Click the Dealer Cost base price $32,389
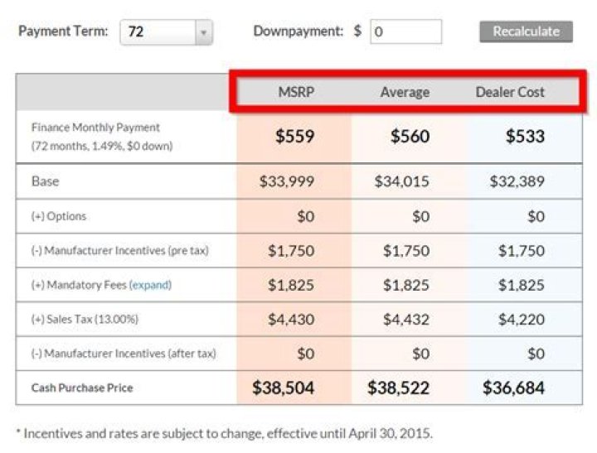 tap(516, 181)
